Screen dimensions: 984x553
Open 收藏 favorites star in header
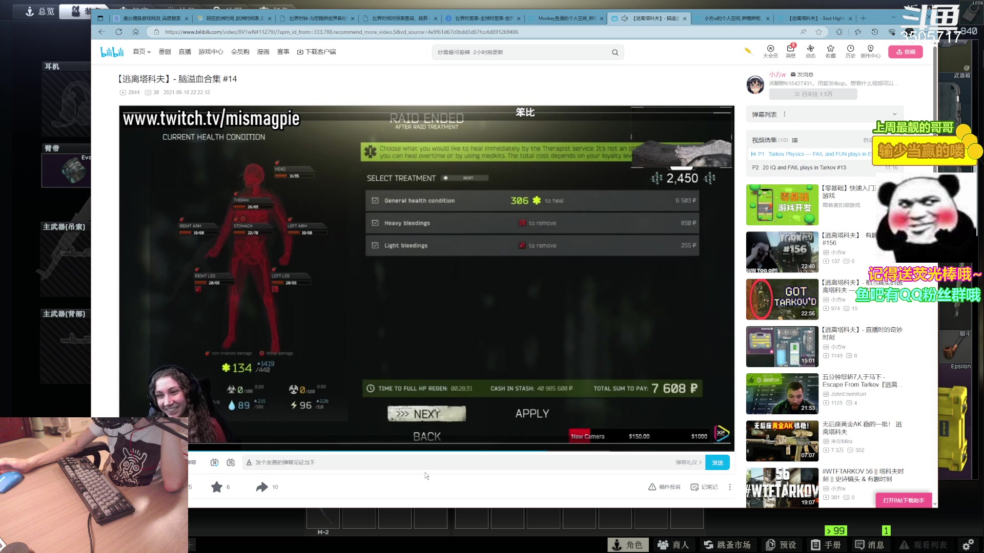click(x=830, y=51)
